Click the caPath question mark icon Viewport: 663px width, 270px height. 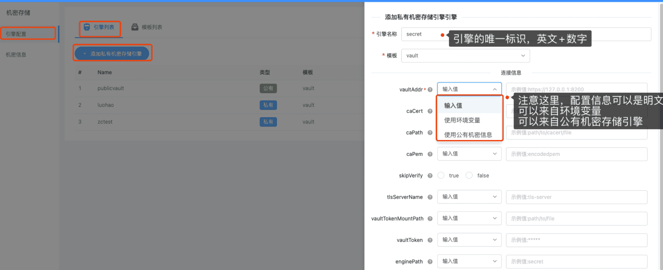(x=430, y=133)
